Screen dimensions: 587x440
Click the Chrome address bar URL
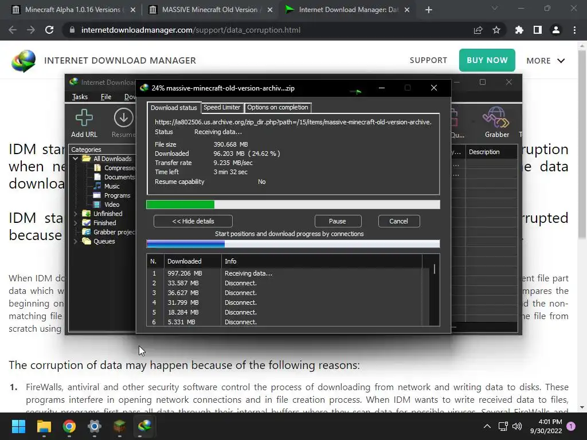point(190,30)
